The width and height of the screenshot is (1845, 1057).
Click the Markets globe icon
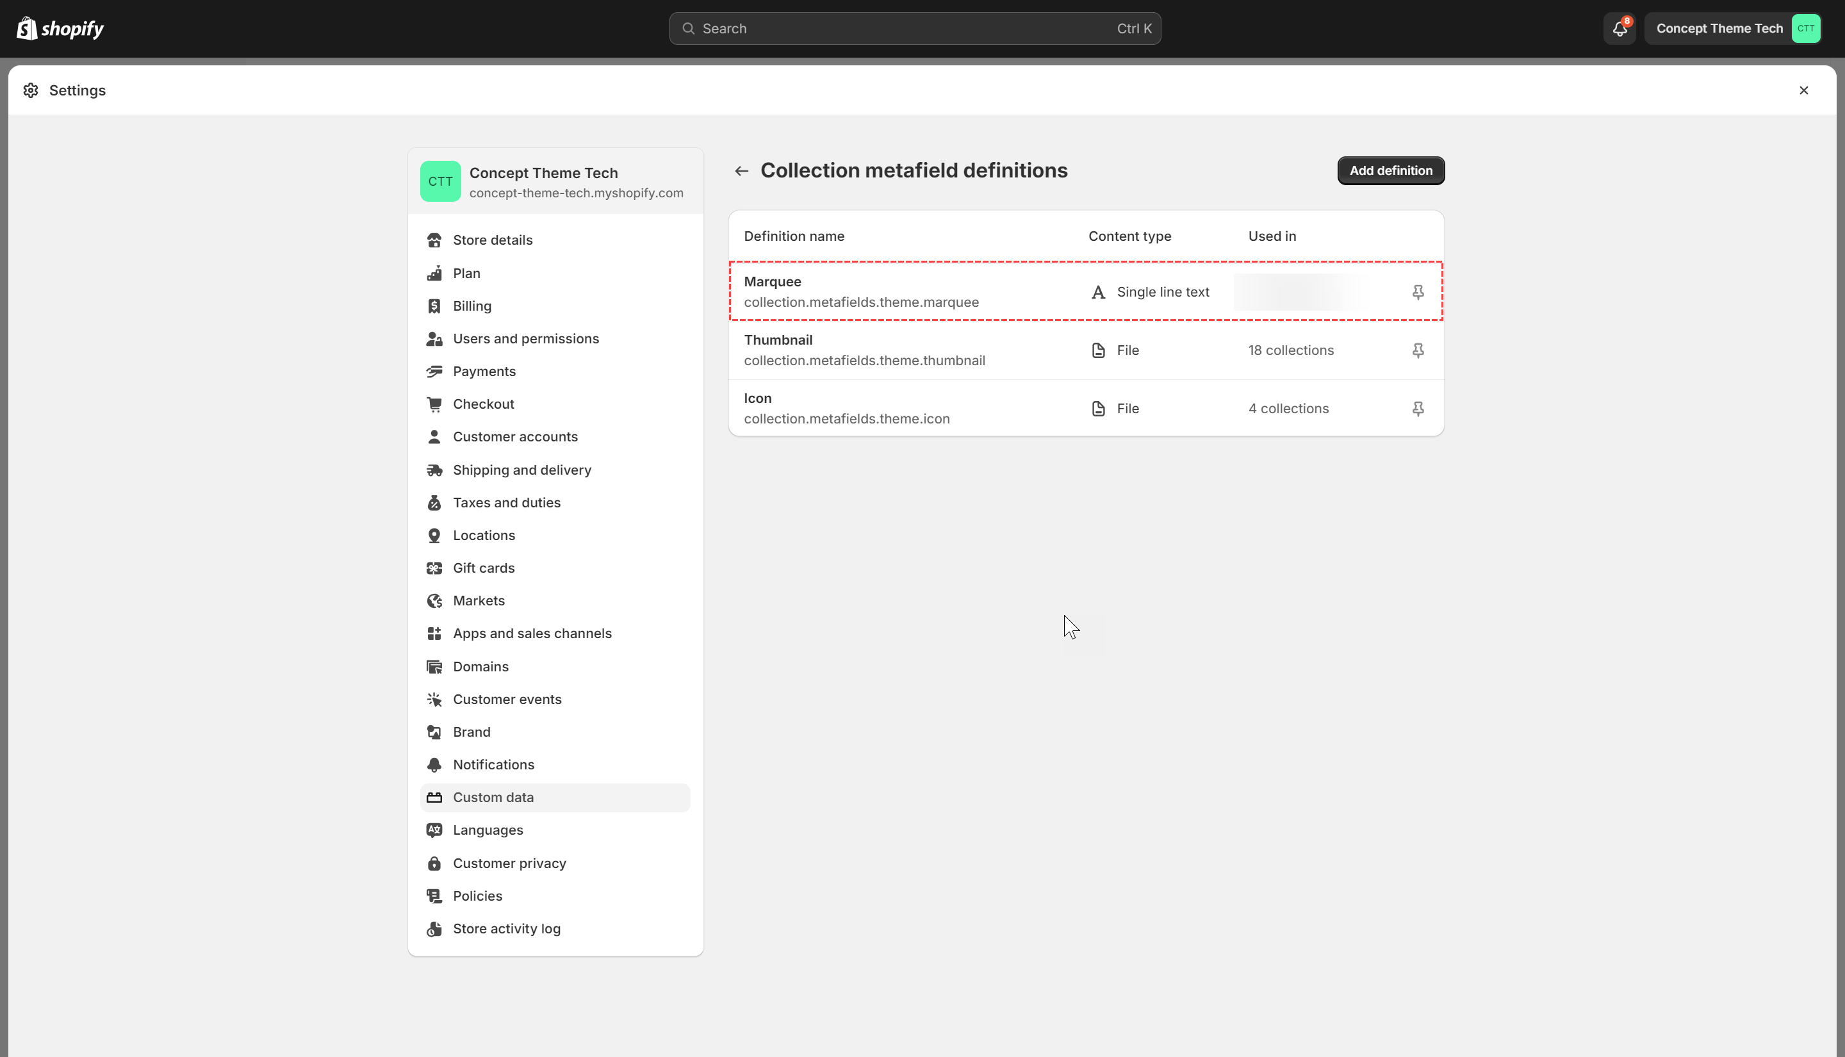tap(434, 600)
